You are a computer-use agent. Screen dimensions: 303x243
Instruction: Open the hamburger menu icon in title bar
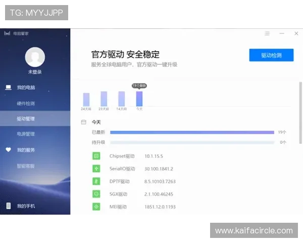click(267, 33)
